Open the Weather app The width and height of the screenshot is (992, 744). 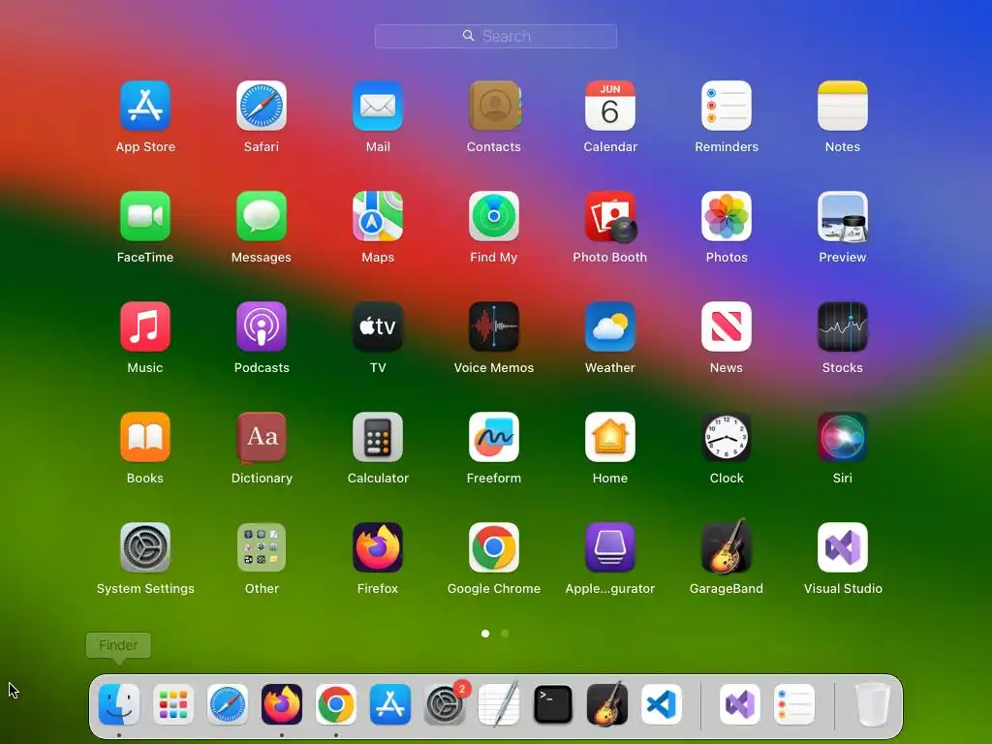610,326
